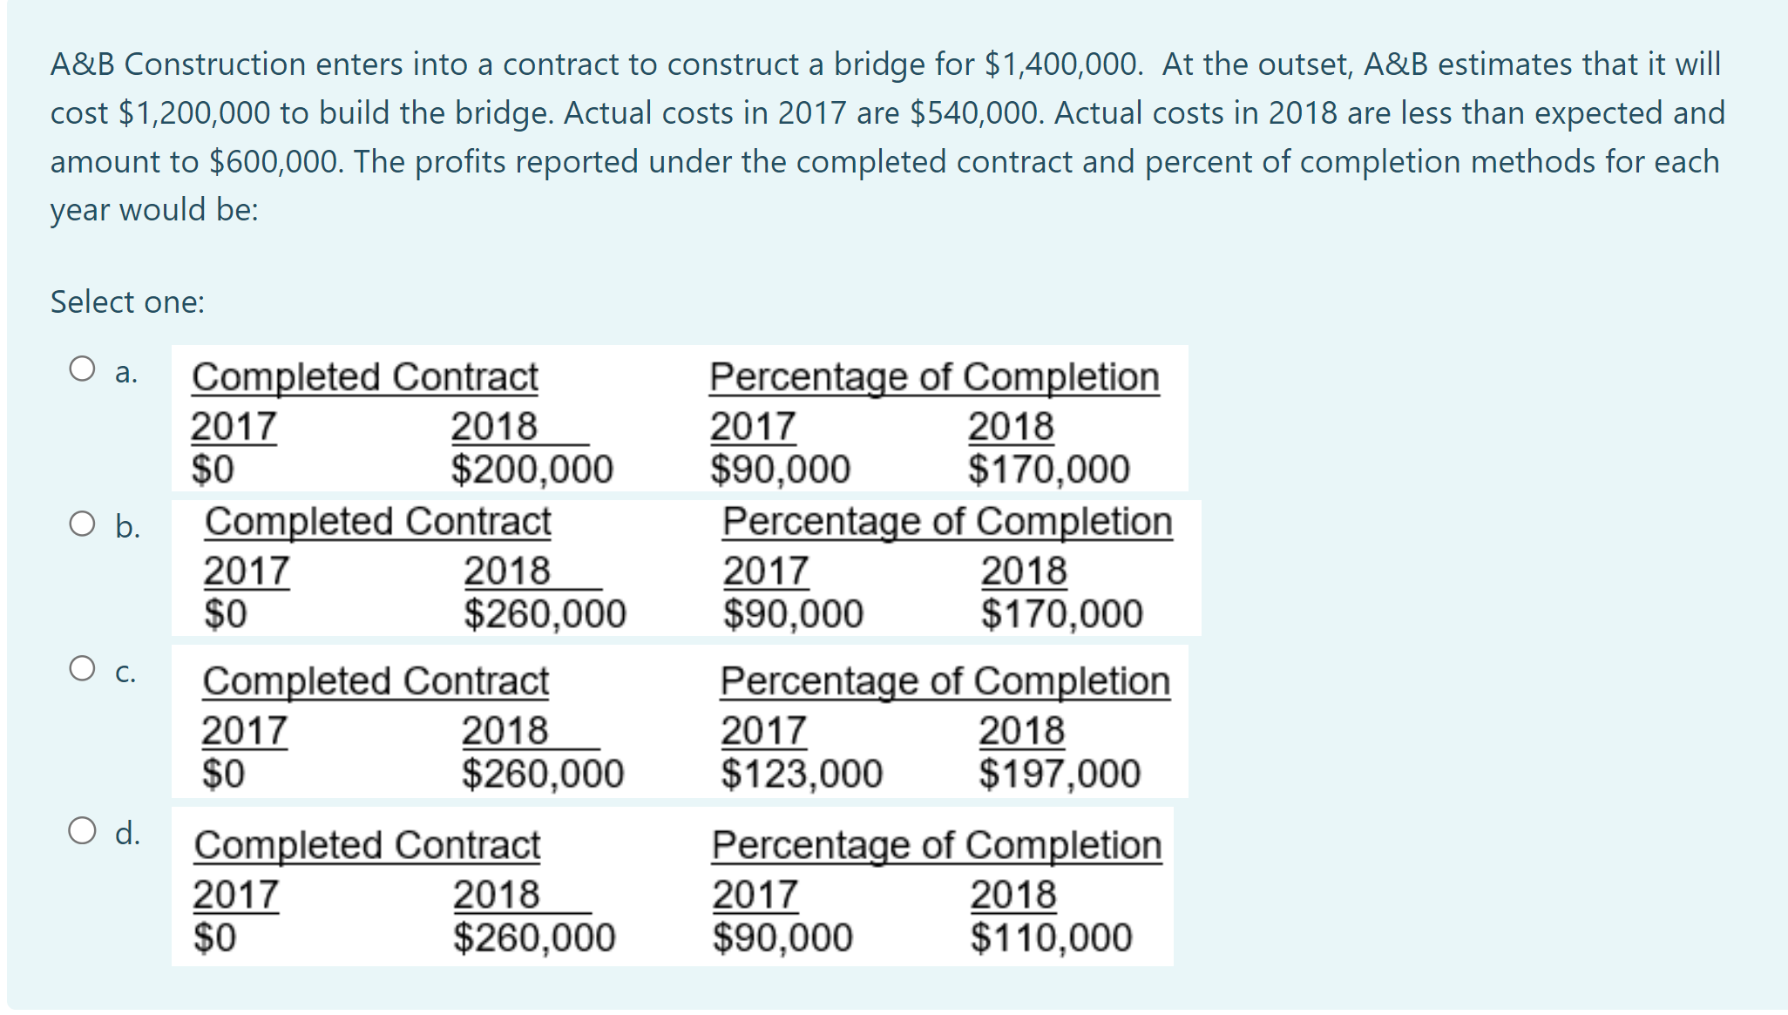
Task: Click the Completed Contract heading in option a
Action: pos(364,376)
